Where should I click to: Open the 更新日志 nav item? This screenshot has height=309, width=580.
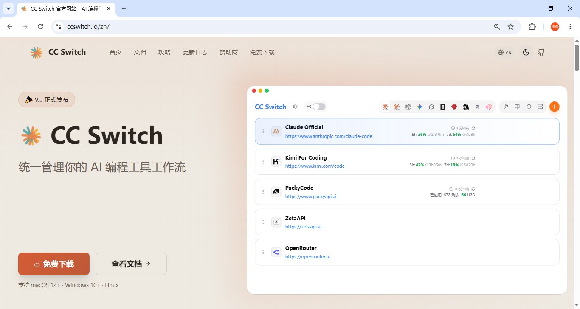click(195, 52)
